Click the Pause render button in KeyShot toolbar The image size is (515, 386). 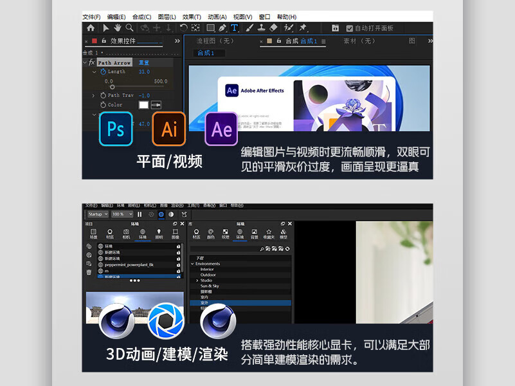point(140,214)
